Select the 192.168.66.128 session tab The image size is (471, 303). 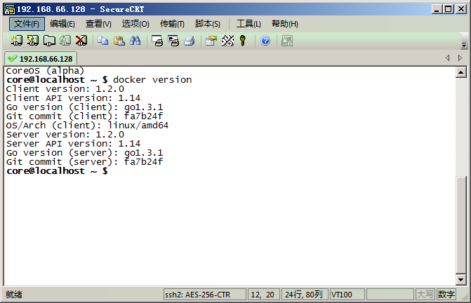point(41,58)
